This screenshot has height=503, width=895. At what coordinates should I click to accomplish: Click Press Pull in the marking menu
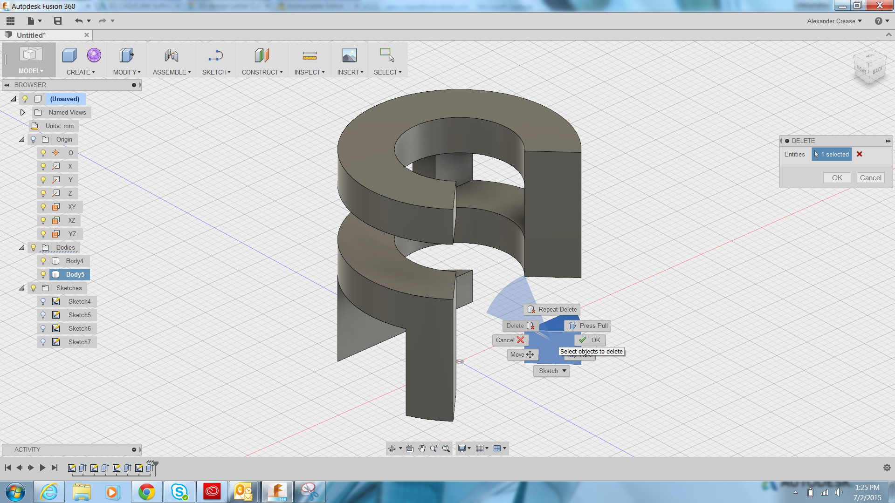pos(588,326)
